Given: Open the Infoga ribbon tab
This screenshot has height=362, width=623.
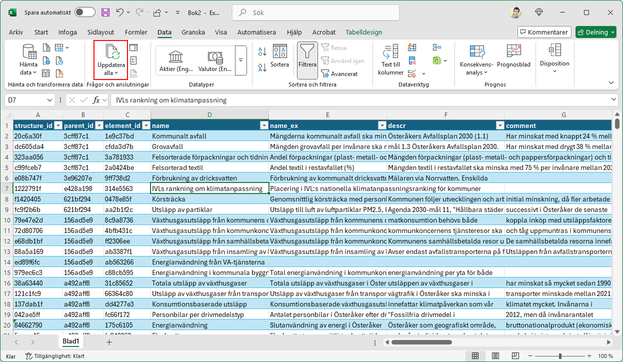Looking at the screenshot, I should tap(67, 32).
